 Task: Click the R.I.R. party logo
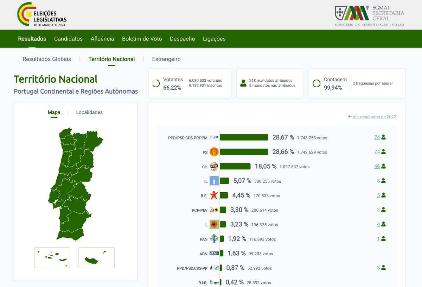(x=214, y=282)
